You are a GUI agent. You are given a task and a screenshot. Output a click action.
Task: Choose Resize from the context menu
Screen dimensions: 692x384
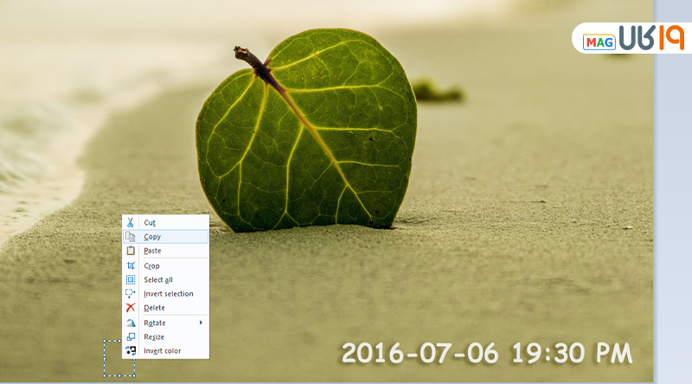154,337
